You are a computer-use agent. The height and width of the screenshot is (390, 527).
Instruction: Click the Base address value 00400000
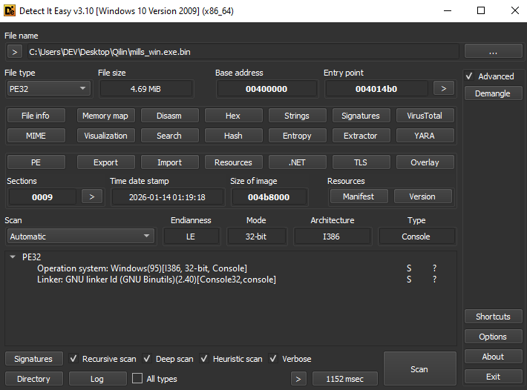[267, 89]
